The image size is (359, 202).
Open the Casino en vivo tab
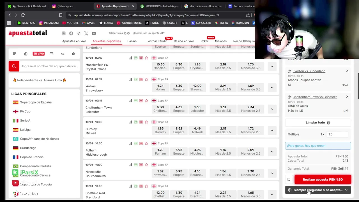pos(184,41)
